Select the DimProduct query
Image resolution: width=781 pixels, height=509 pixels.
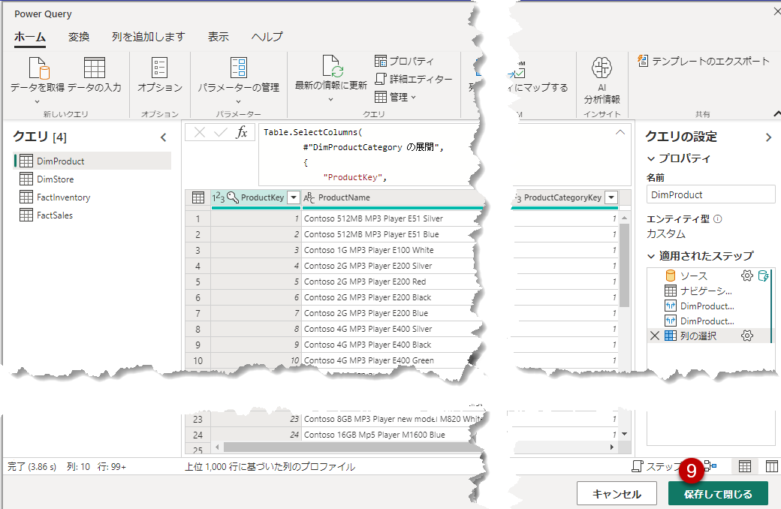(x=92, y=161)
